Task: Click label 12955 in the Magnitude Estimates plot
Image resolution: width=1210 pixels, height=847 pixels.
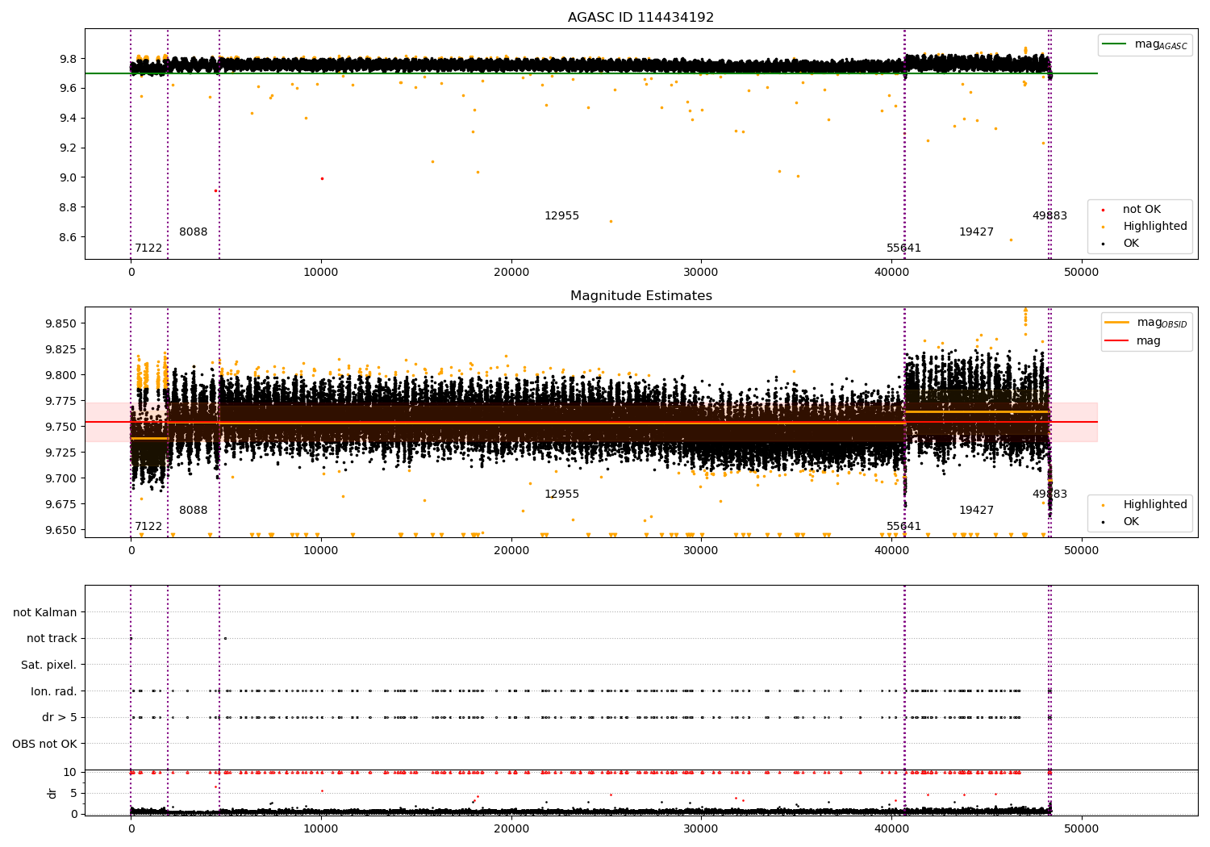Action: (x=561, y=494)
